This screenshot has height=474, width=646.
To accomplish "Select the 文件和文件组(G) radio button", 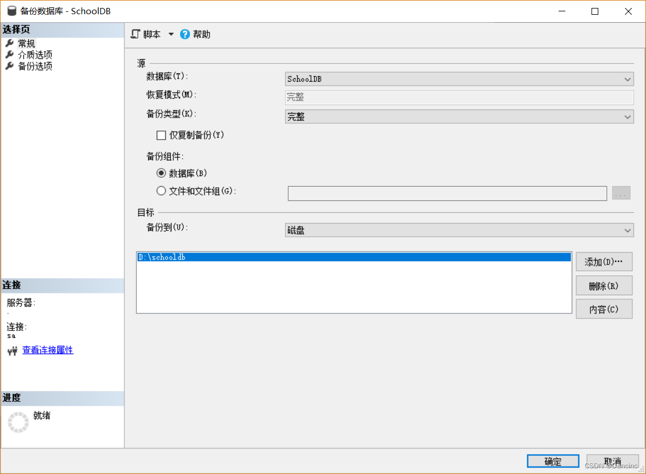I will click(x=161, y=191).
